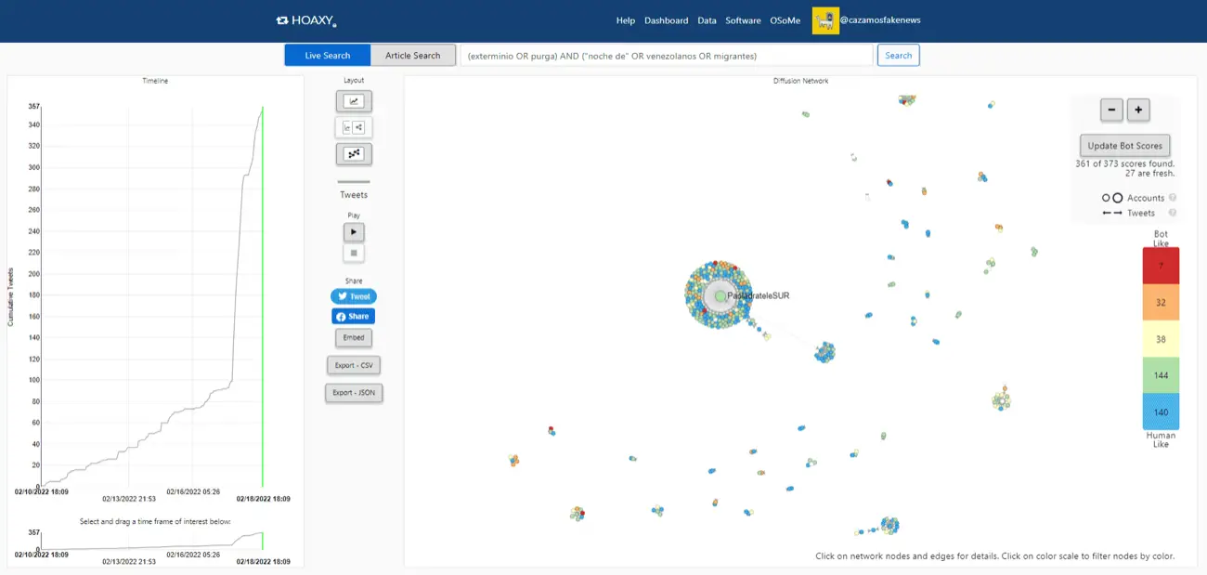Image resolution: width=1207 pixels, height=575 pixels.
Task: Click the Hoaxy logo
Action: click(x=306, y=20)
